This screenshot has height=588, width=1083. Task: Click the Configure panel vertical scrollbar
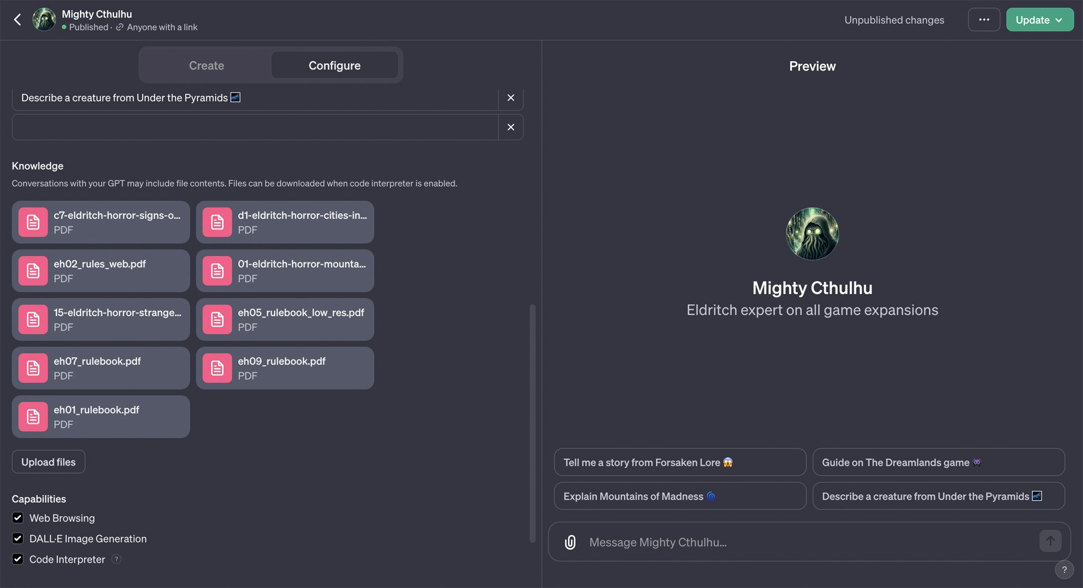[x=532, y=423]
